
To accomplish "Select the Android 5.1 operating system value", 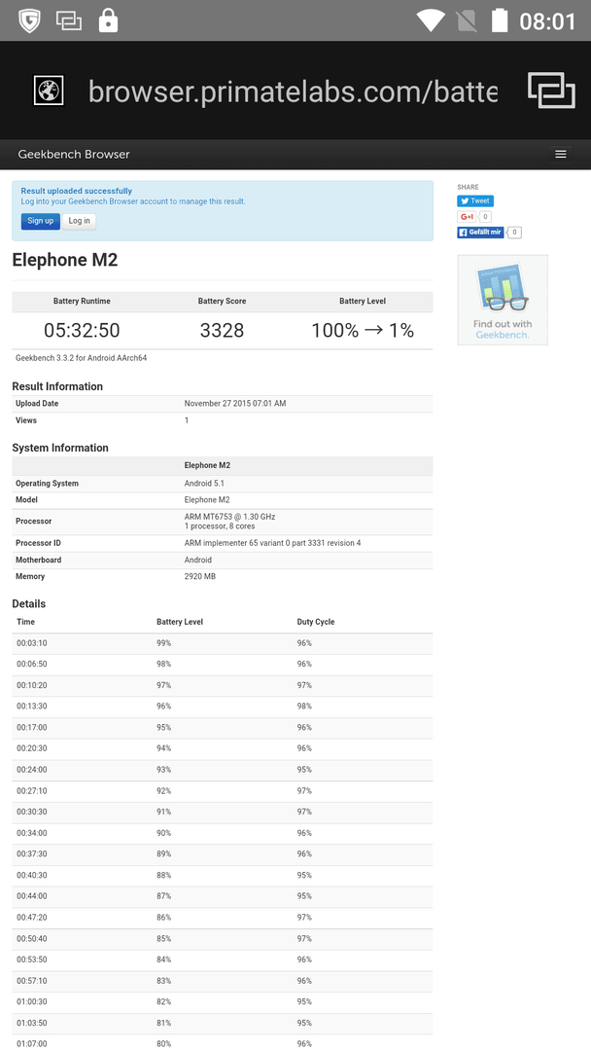I will click(204, 484).
